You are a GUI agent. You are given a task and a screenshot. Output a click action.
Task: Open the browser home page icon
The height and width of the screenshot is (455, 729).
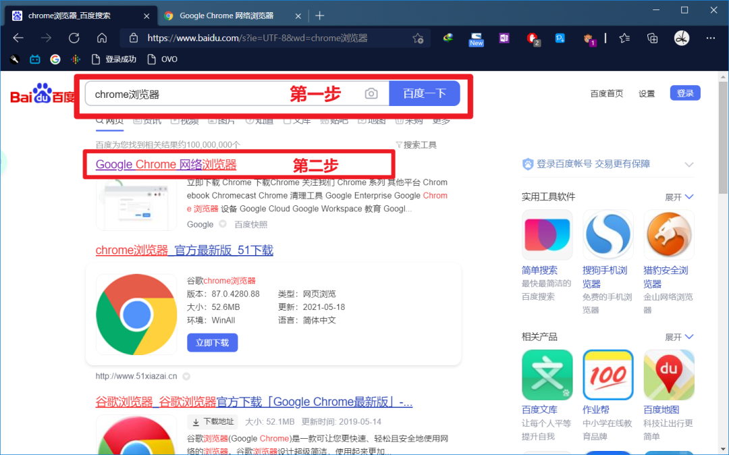[x=102, y=38]
